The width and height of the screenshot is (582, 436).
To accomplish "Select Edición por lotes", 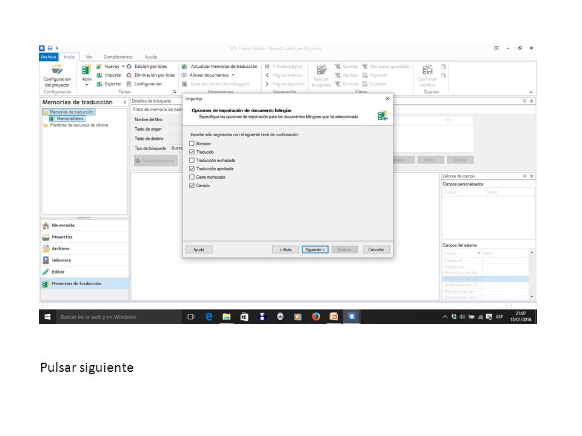I will click(147, 67).
